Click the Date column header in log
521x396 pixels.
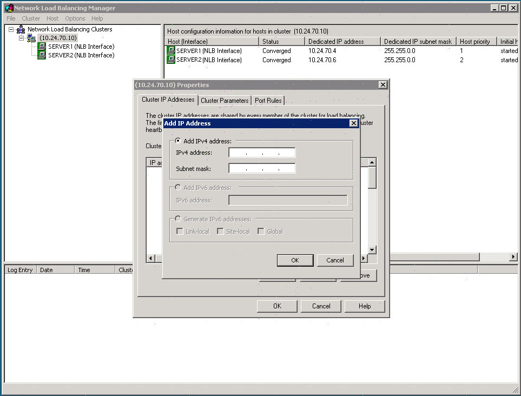[x=56, y=270]
